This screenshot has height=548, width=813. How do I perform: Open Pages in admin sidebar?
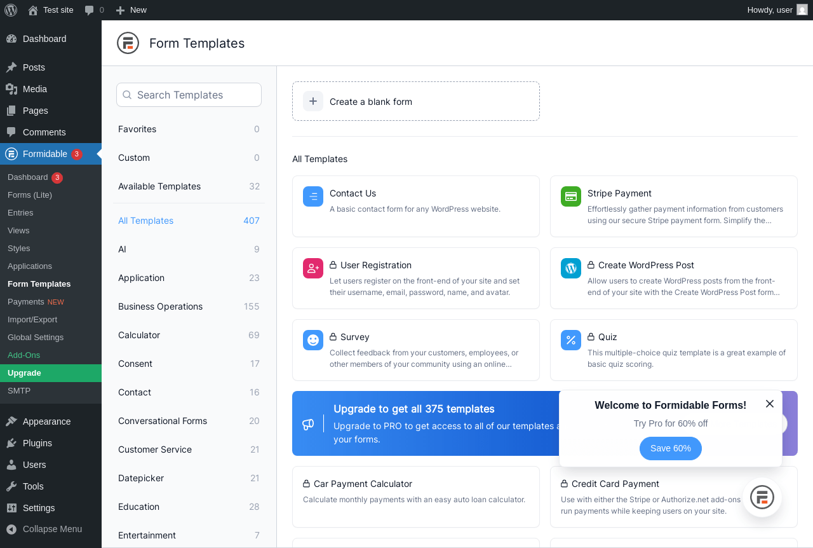pyautogui.click(x=51, y=111)
